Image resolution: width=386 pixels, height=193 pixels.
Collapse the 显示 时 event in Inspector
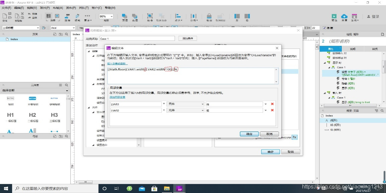[x=325, y=63]
